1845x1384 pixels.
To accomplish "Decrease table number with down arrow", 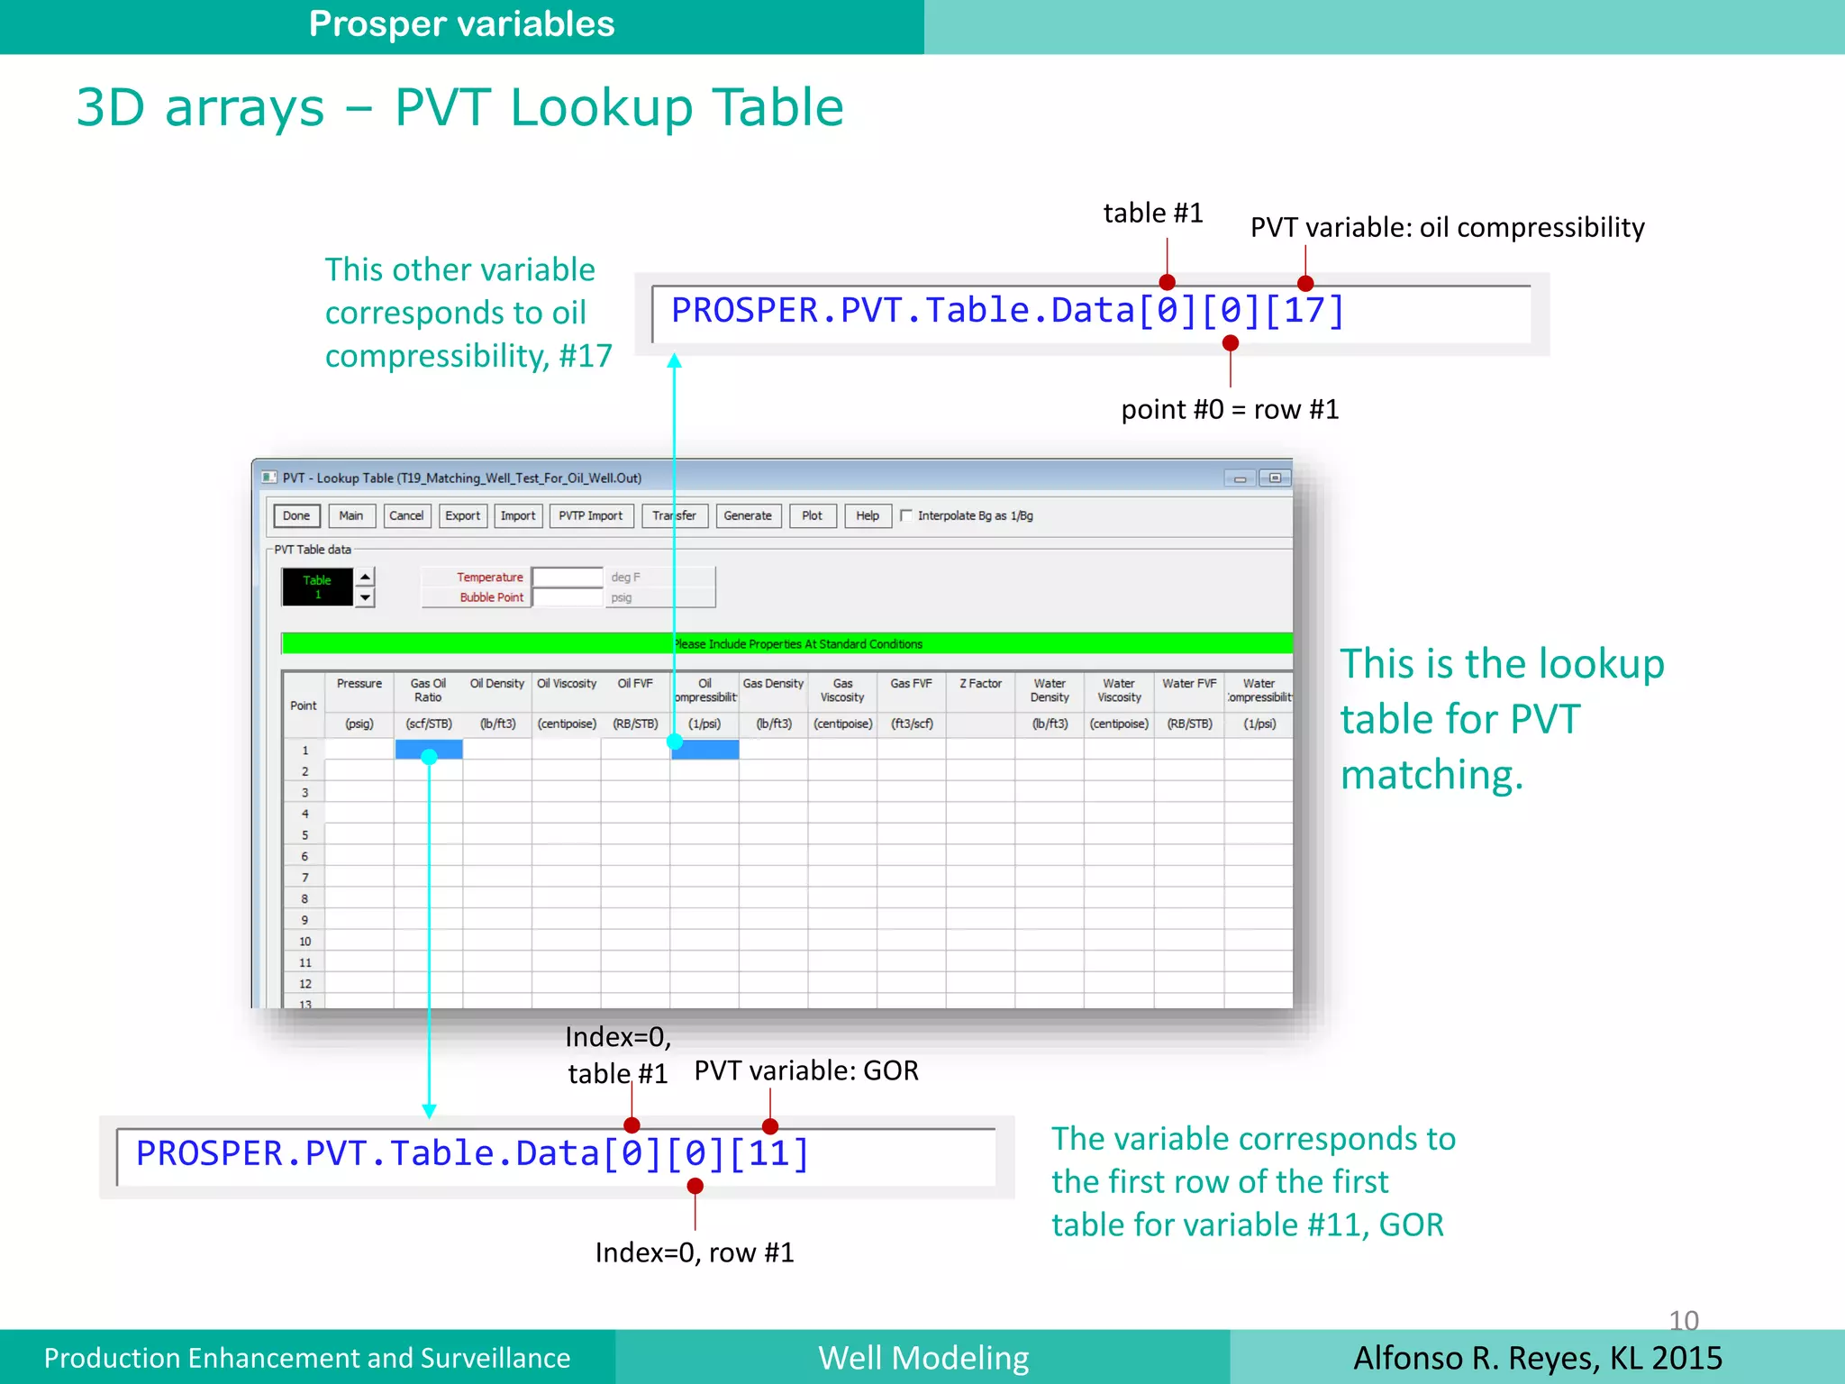I will coord(365,597).
